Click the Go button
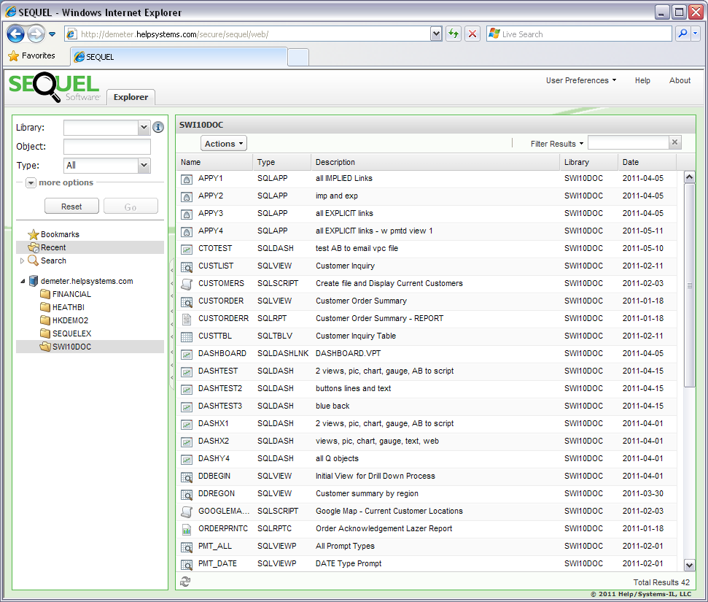708x602 pixels. (x=131, y=206)
